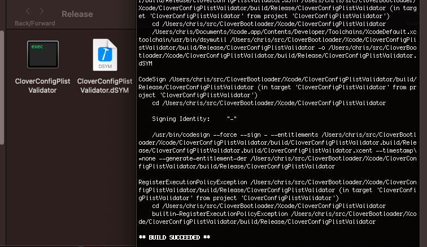This screenshot has height=247, width=427.
Task: Click the Signing Identity line in terminal
Action: pos(194,119)
